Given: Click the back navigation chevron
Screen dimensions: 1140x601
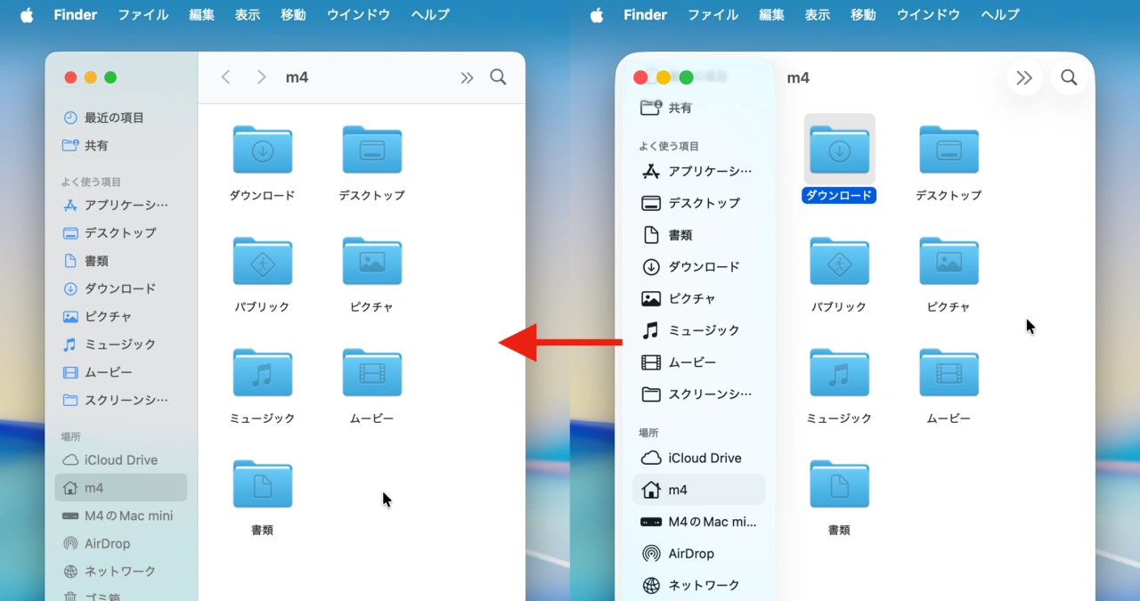Looking at the screenshot, I should (x=225, y=77).
